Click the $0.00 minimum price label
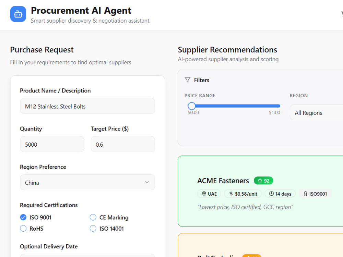 pos(193,112)
